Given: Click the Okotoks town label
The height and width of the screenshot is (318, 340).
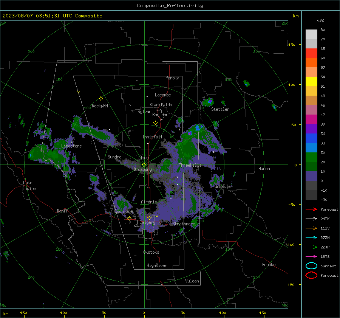Looking at the screenshot, I should pyautogui.click(x=151, y=252).
